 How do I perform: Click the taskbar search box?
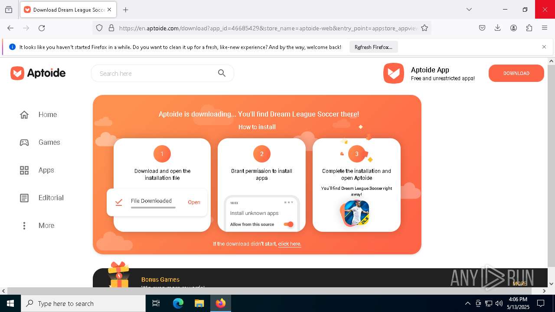pyautogui.click(x=83, y=303)
